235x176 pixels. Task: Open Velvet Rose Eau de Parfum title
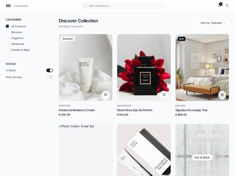135,110
